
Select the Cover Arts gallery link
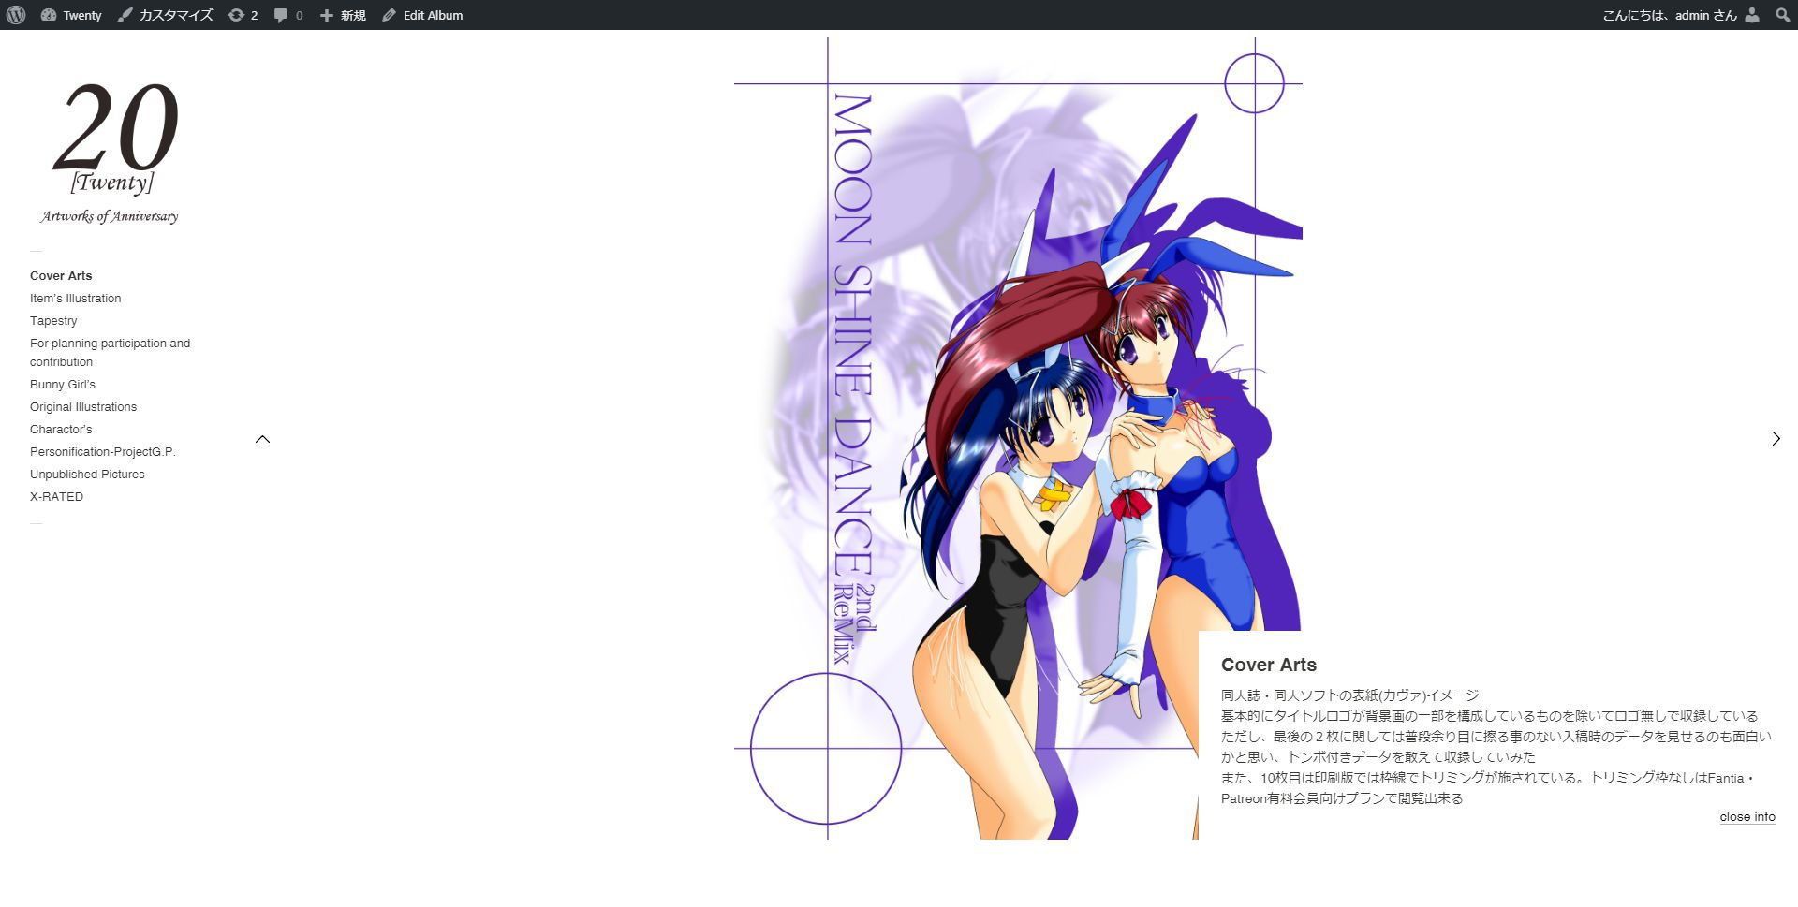61,276
